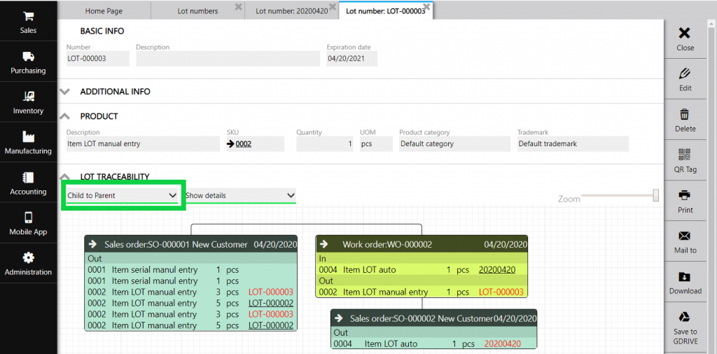Expand the ADDITIONAL INFO section
Viewport: 717px width, 354px height.
pyautogui.click(x=65, y=92)
